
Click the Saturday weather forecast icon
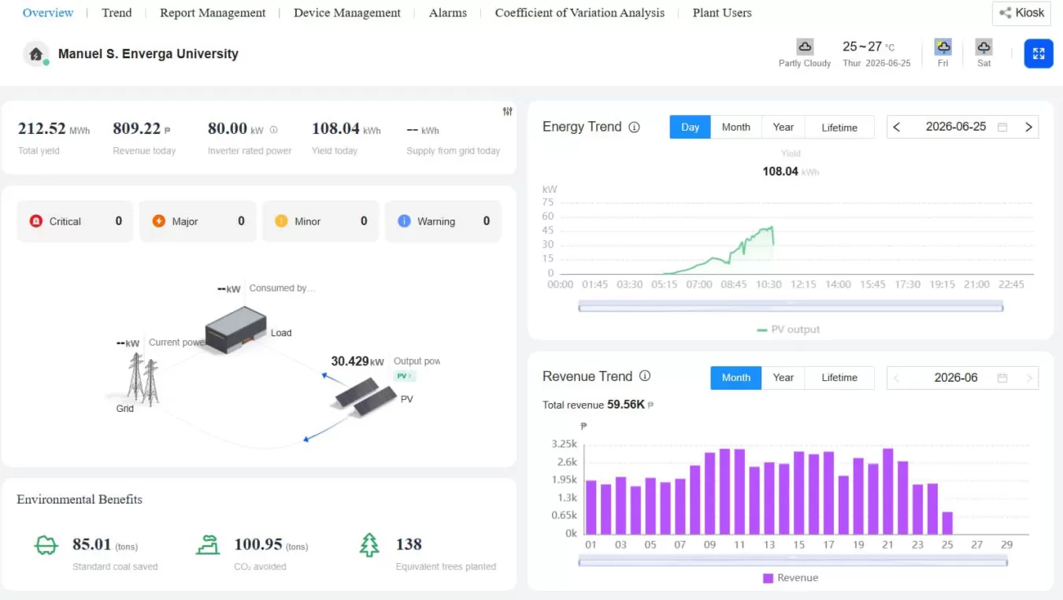tap(983, 46)
